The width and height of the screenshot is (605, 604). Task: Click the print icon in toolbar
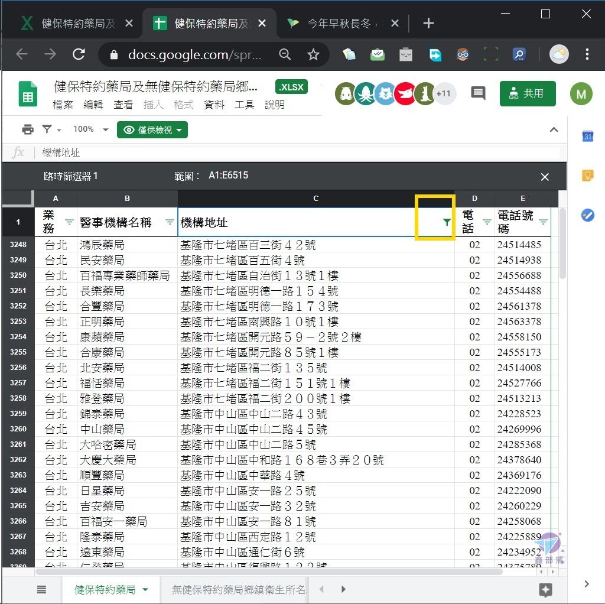(28, 129)
